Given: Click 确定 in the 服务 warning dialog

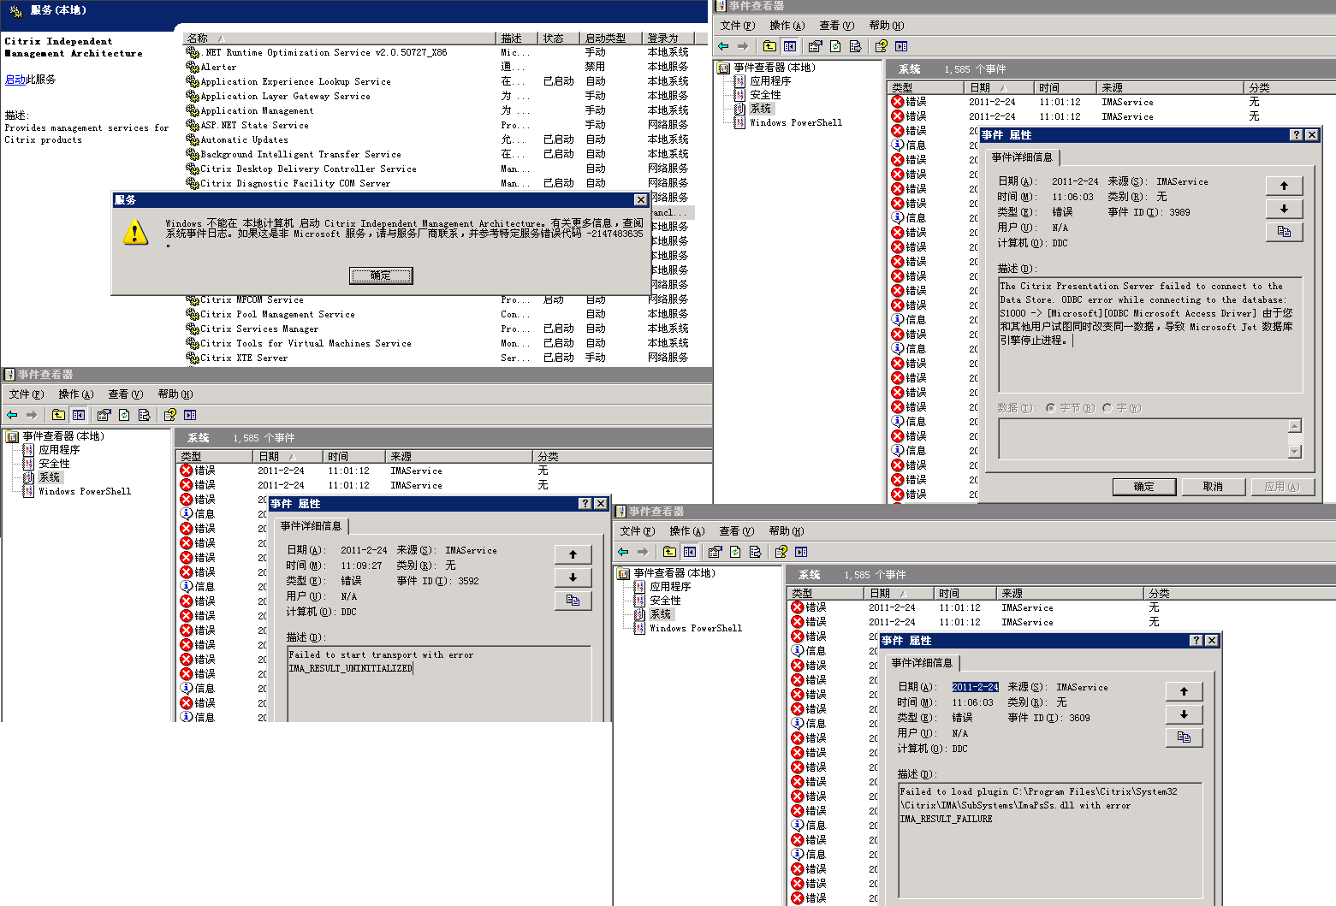Looking at the screenshot, I should (381, 275).
